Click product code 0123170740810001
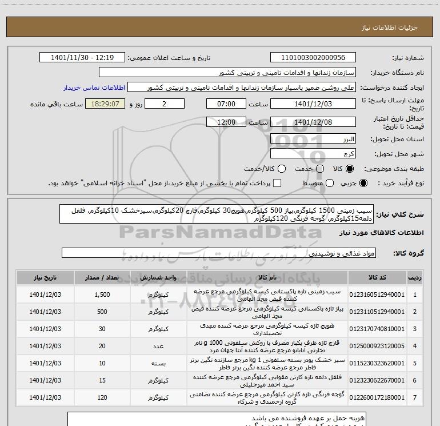 click(377, 329)
